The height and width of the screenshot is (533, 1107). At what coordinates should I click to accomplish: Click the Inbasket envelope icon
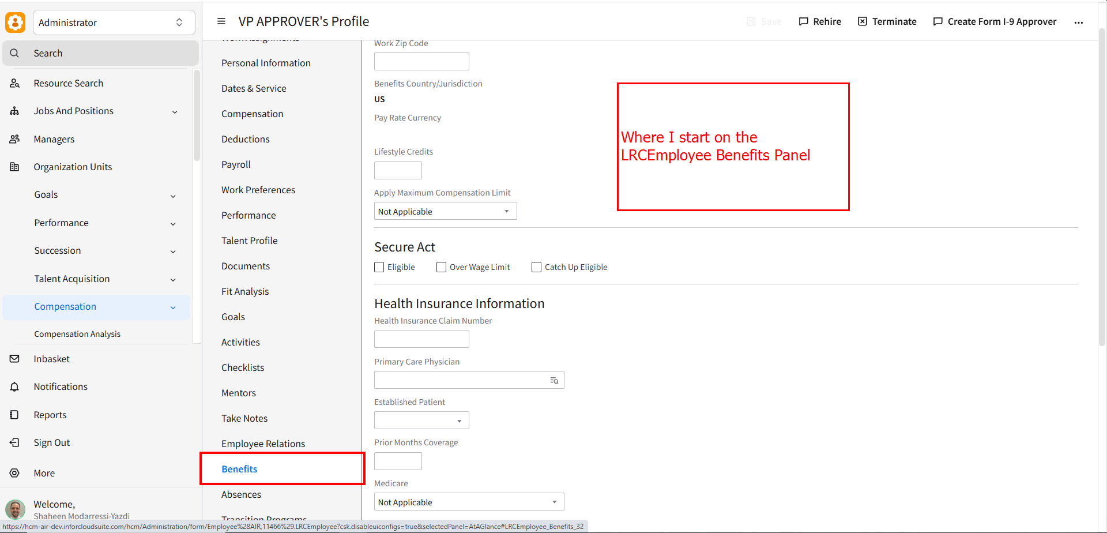[15, 359]
